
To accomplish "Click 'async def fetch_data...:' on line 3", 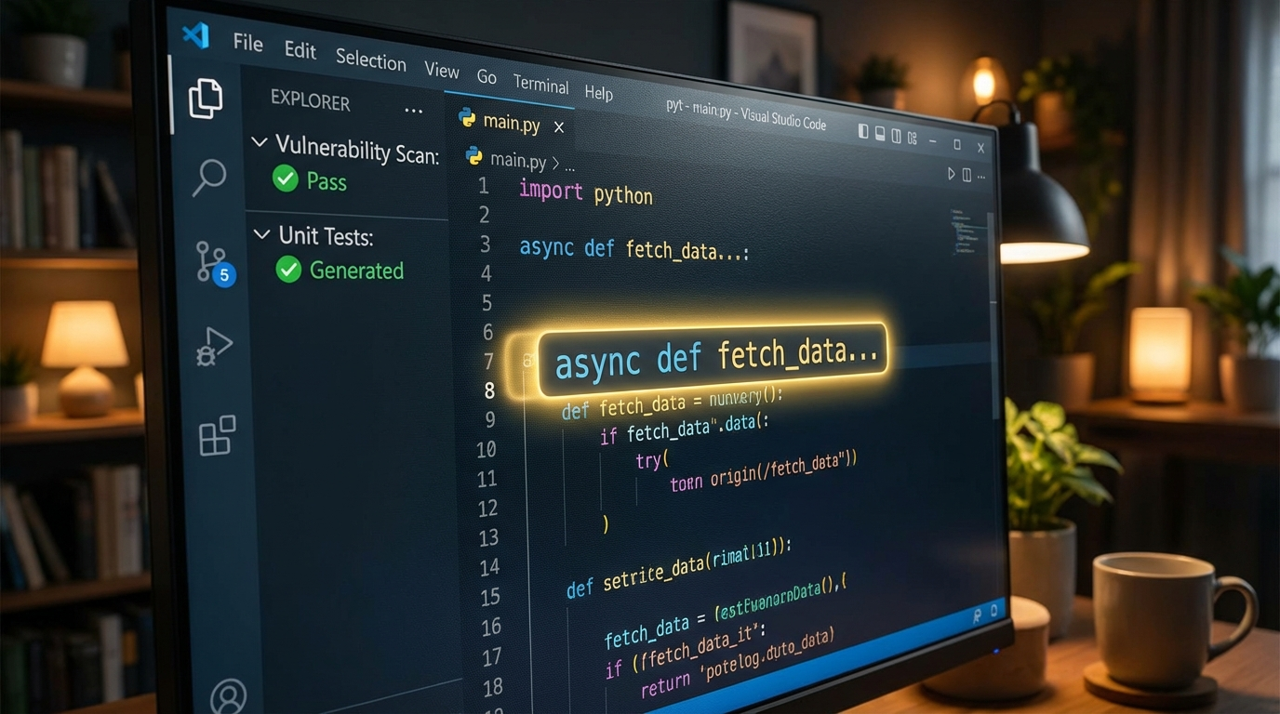I will 633,250.
